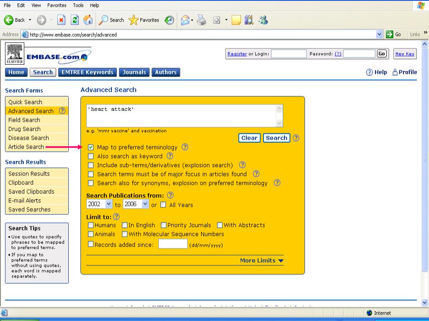Check Search terms must be major focus

pos(91,174)
